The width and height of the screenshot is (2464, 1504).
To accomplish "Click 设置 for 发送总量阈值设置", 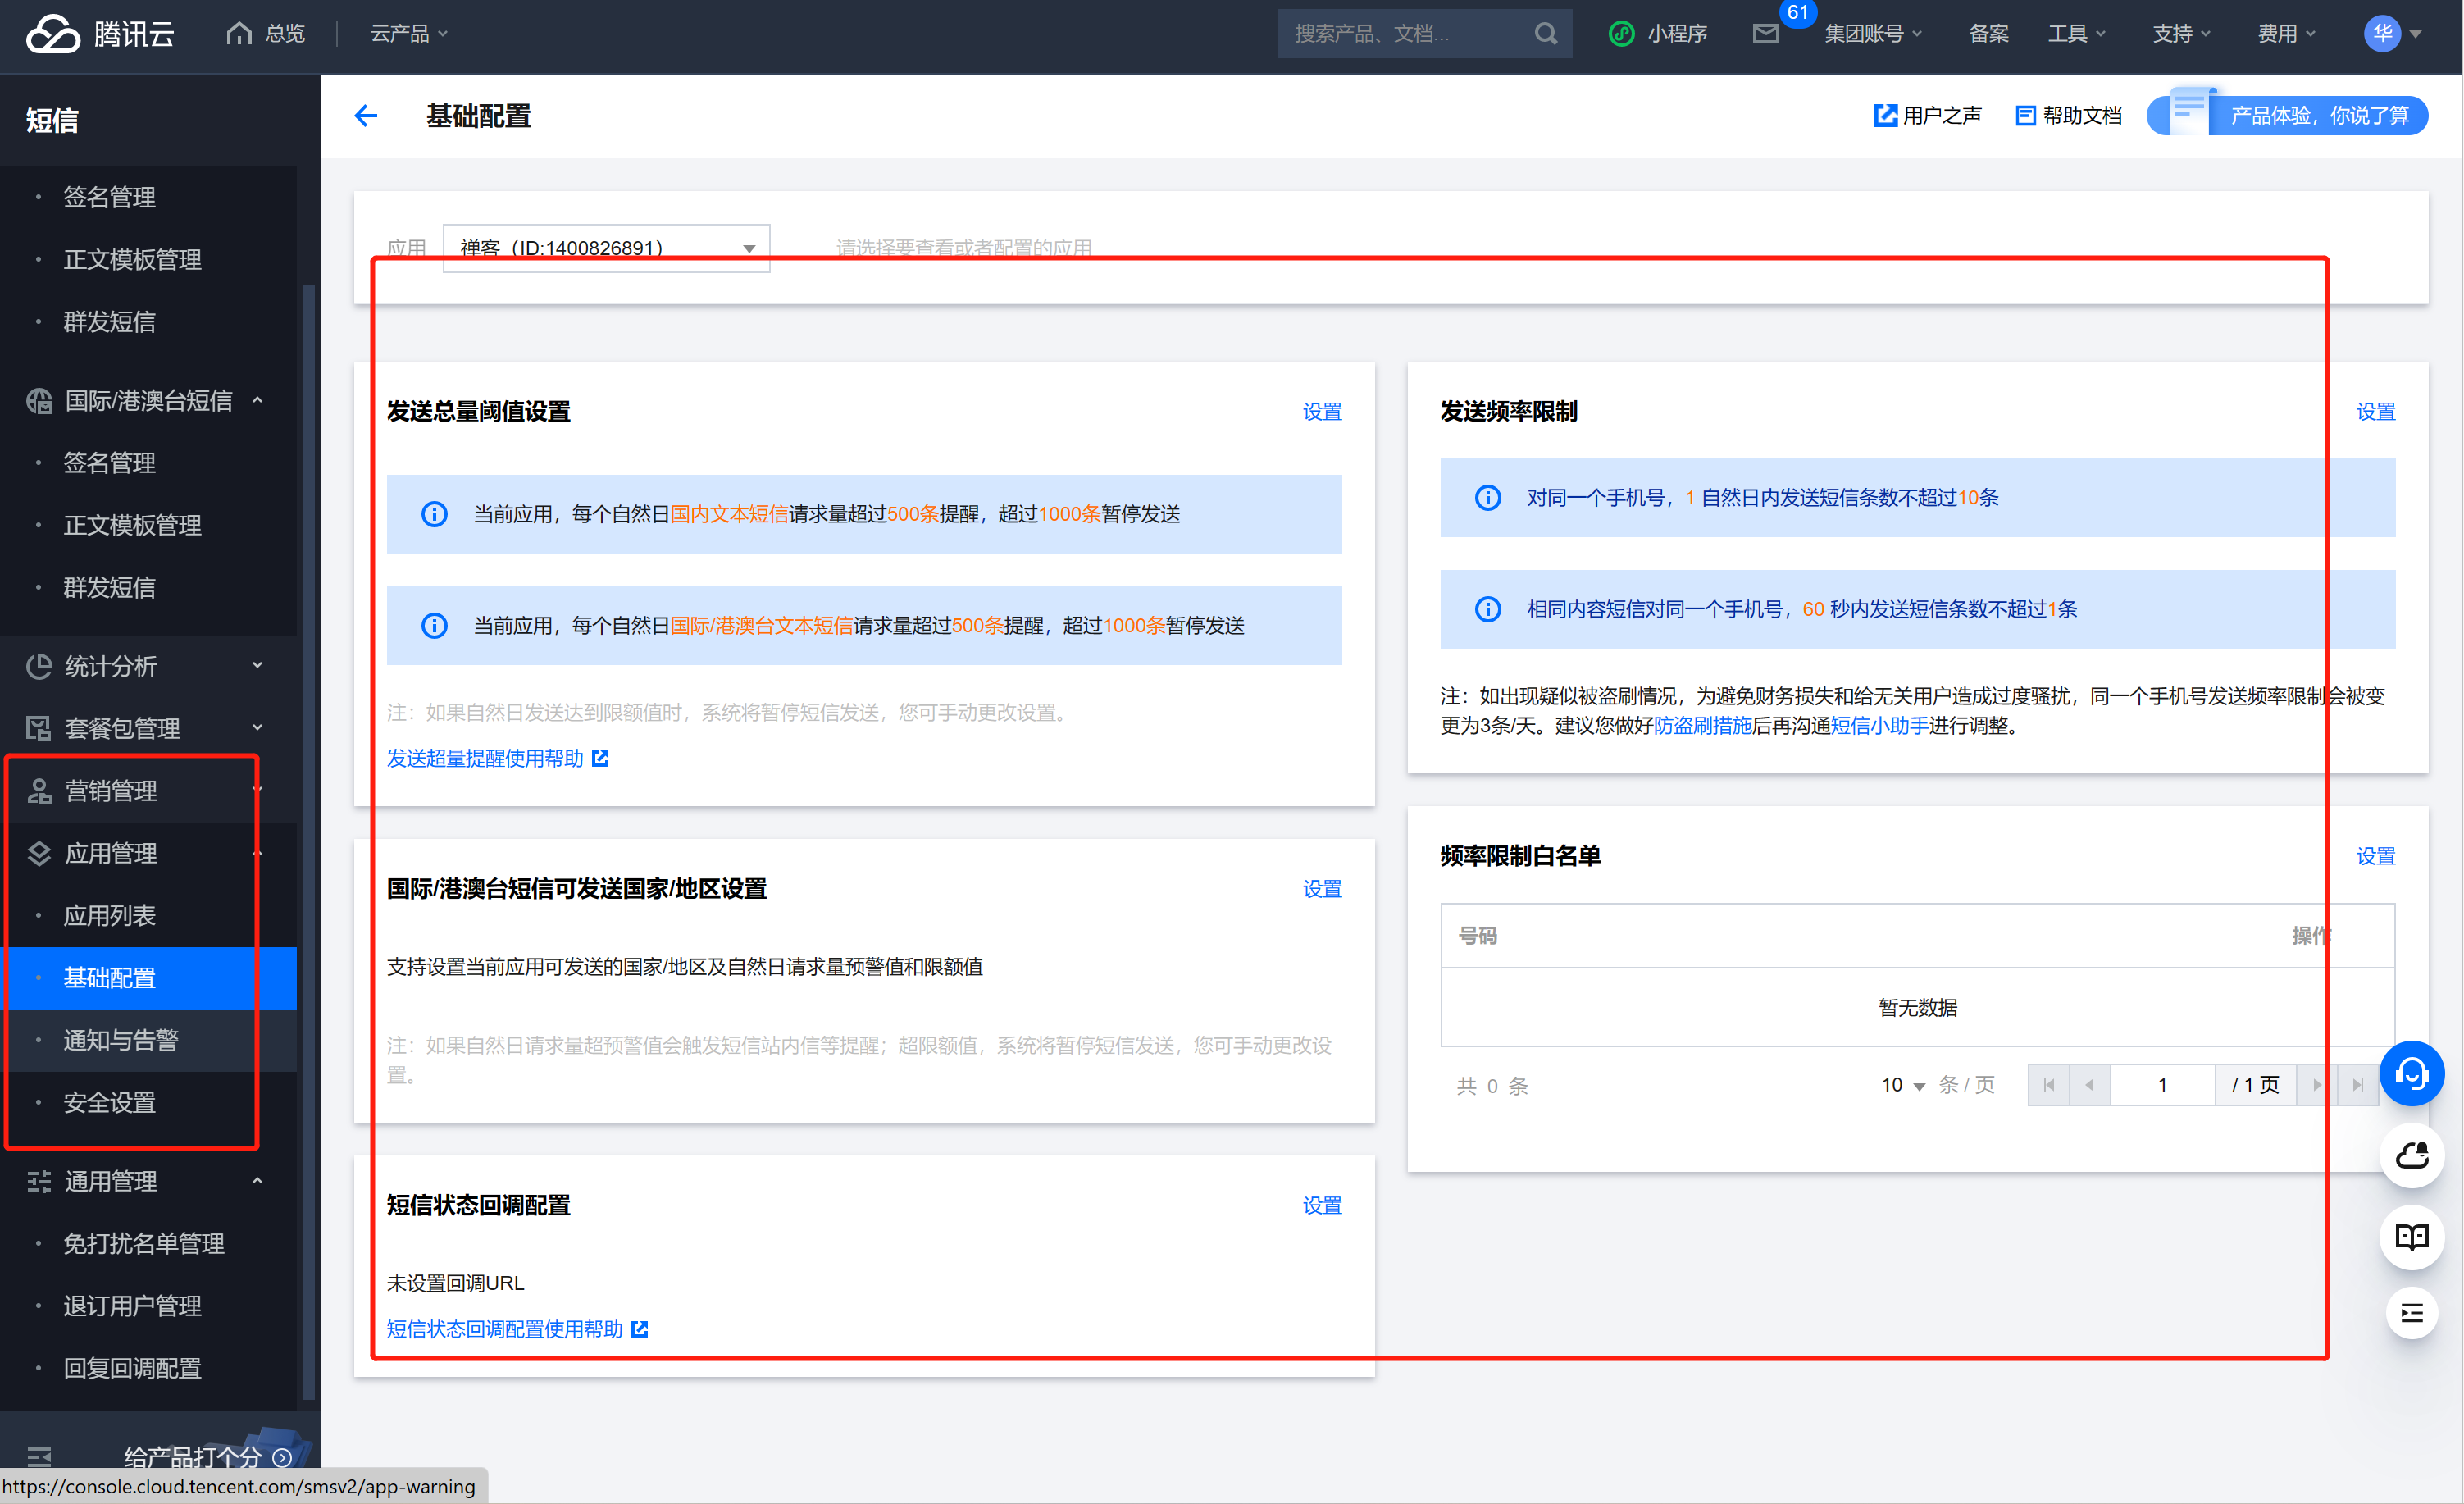I will tap(1321, 412).
